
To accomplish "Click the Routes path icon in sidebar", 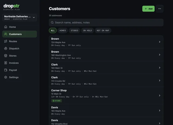I will pyautogui.click(x=6, y=41).
